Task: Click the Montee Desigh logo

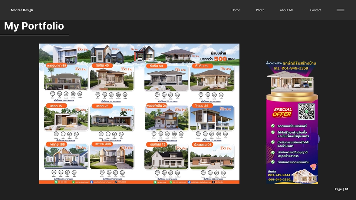Action: [22, 10]
